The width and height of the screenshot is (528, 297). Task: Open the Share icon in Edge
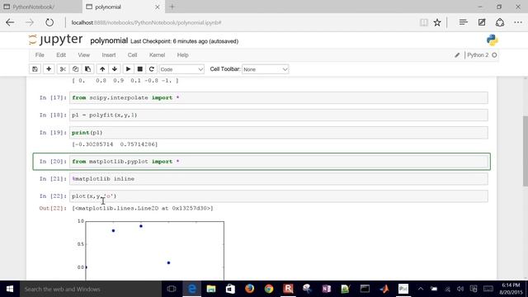pos(500,22)
